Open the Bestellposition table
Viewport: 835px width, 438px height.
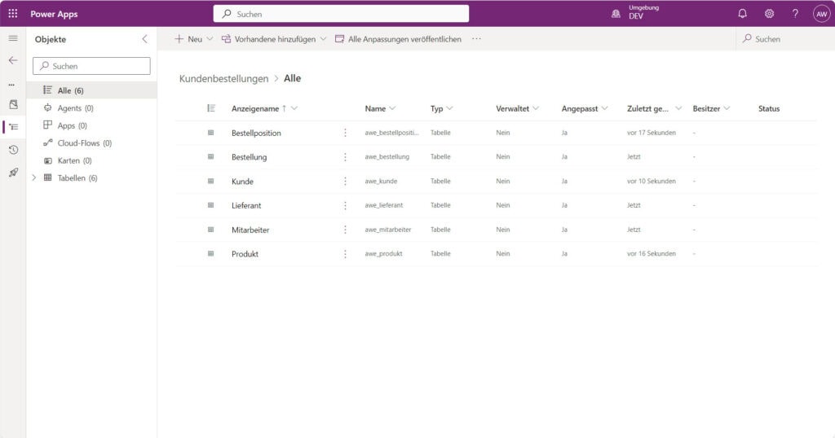click(x=256, y=133)
